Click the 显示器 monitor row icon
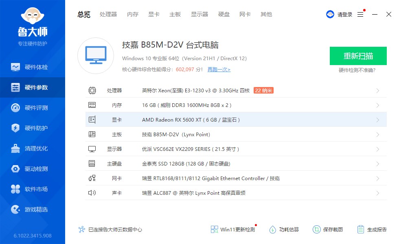The image size is (399, 244). (x=92, y=149)
